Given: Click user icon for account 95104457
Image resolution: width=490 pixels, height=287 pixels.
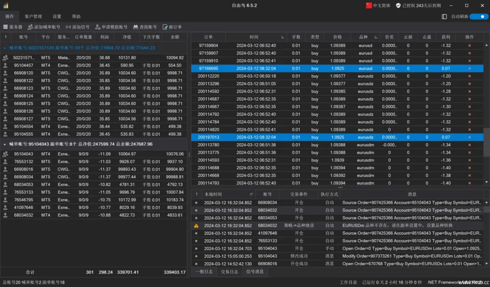Looking at the screenshot, I should tap(5, 65).
